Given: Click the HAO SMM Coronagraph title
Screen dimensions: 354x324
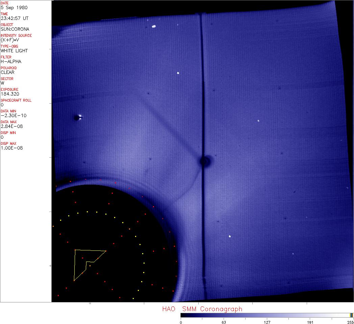Looking at the screenshot, I should (202, 309).
